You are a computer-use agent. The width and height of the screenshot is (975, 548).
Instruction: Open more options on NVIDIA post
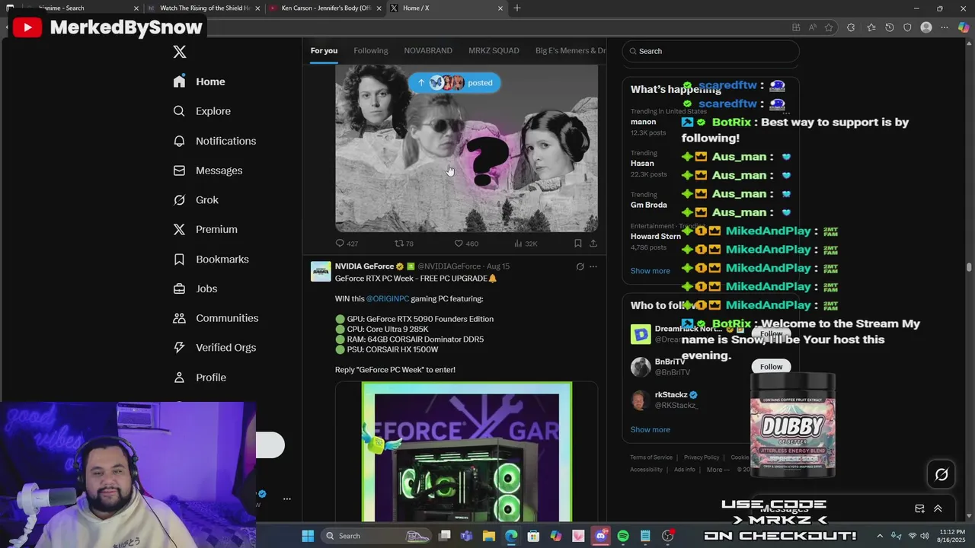[593, 266]
